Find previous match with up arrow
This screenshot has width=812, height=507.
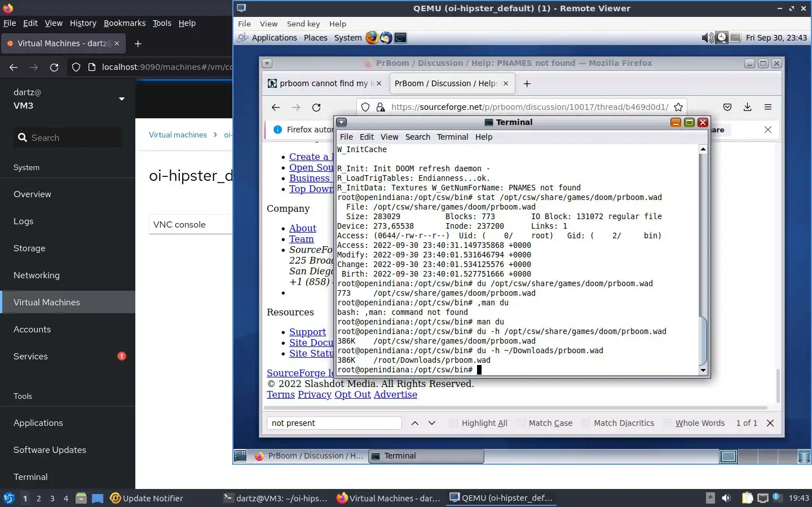point(415,423)
